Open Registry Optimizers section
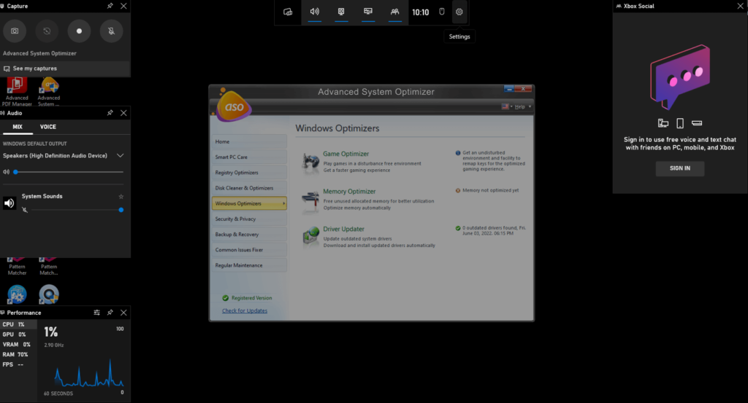748x403 pixels. click(x=249, y=173)
